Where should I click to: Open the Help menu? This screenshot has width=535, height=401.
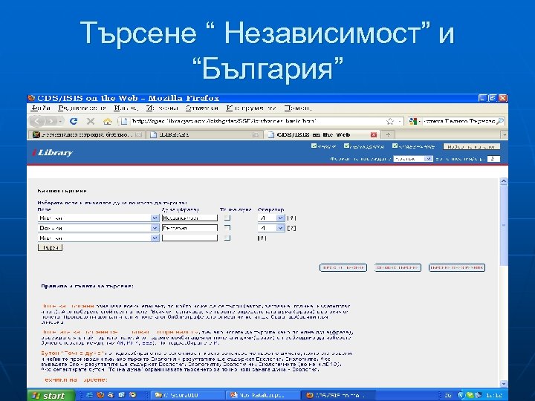click(297, 108)
